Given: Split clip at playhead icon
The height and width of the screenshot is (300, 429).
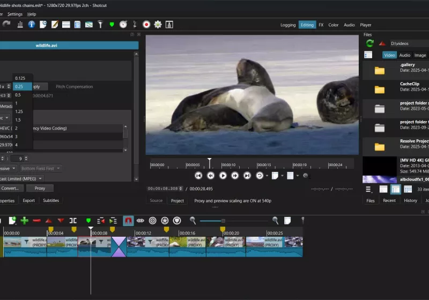Looking at the screenshot, I should point(73,221).
